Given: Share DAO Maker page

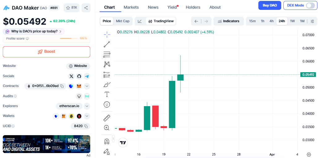Looking at the screenshot, I should 86,8.
